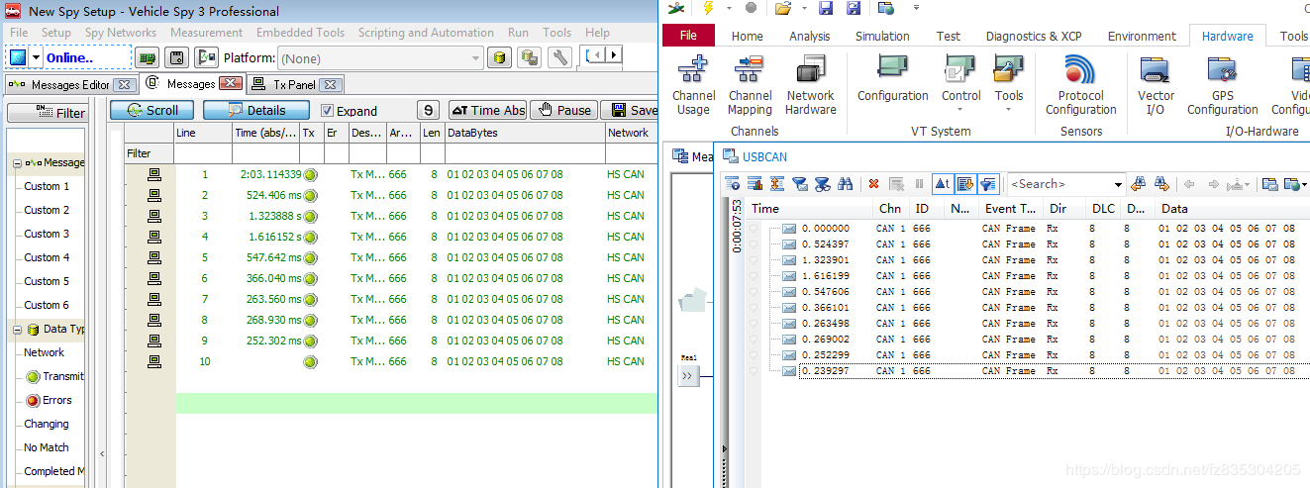The width and height of the screenshot is (1310, 488).
Task: Click the binoculars find icon left of red X
Action: click(845, 184)
